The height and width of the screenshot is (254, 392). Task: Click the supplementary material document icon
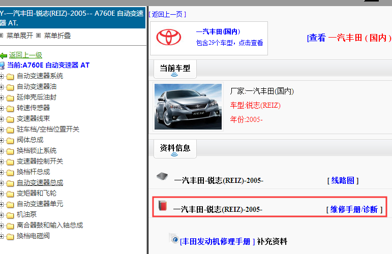click(174, 238)
